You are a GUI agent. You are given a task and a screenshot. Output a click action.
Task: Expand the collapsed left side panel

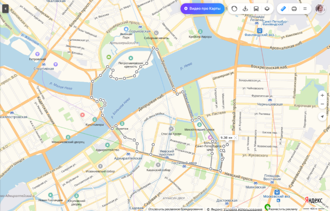[5, 9]
